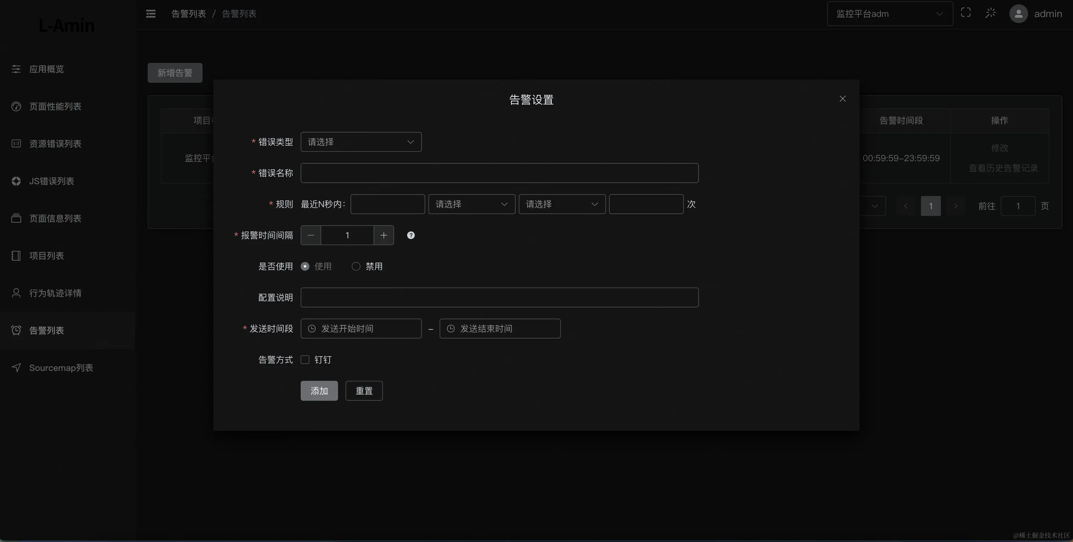Click the fullscreen toggle icon
1073x542 pixels.
click(x=965, y=13)
